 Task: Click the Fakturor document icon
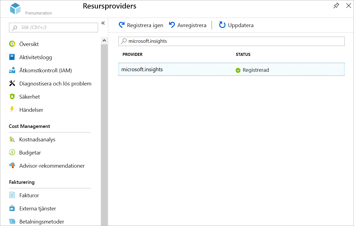click(12, 195)
